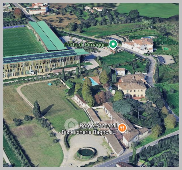Click the green Porta di Rimaggio map pin
Screen dimensions: 182x170
[113, 44]
